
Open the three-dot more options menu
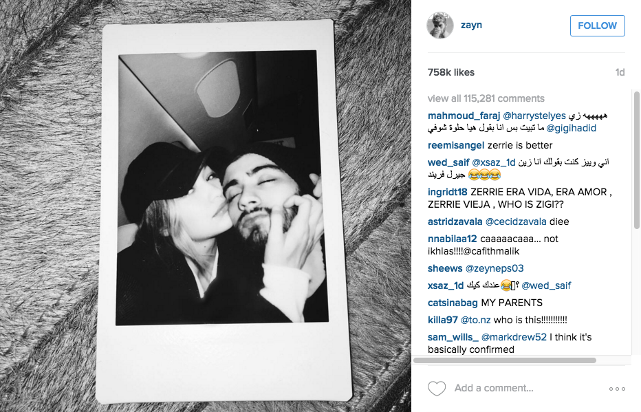(x=617, y=389)
